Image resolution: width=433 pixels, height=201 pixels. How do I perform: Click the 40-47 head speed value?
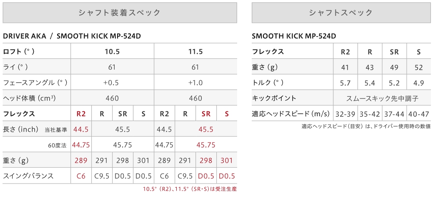pos(419,114)
